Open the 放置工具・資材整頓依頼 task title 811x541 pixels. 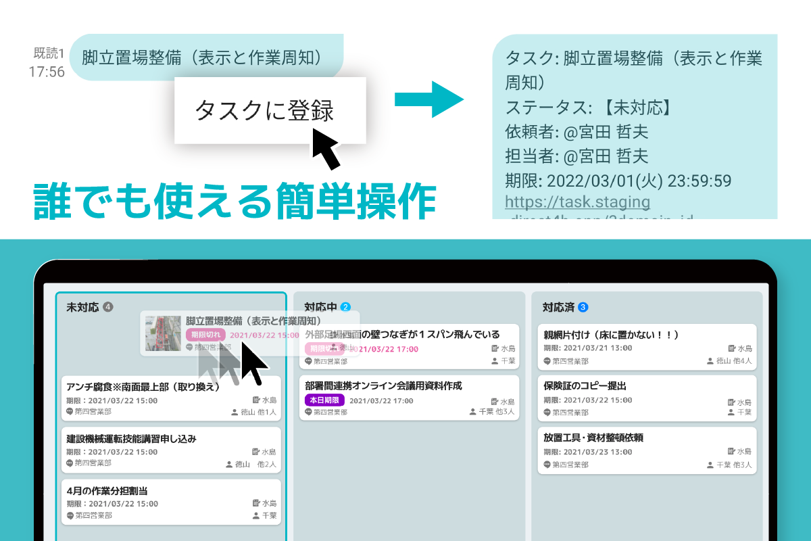click(x=593, y=438)
